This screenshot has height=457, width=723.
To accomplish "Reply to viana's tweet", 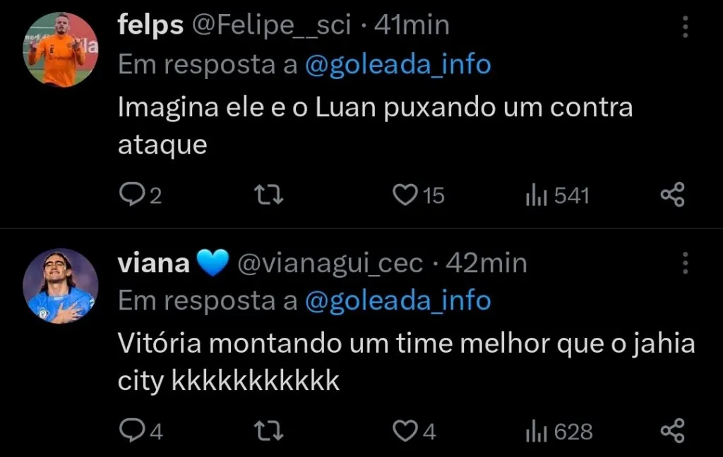I will coord(134,431).
